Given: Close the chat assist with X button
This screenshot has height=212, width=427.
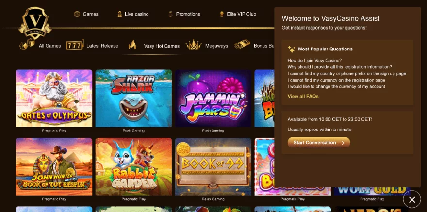Looking at the screenshot, I should [412, 200].
